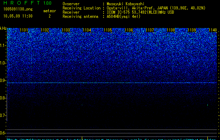
Task: Click the Receiving Location label
Action: (x=81, y=8)
